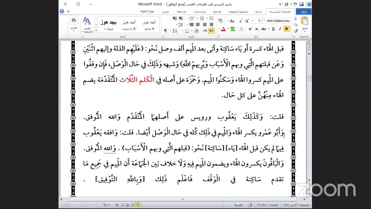The width and height of the screenshot is (371, 209).
Task: Click the Paste clipboard icon
Action: (x=305, y=21)
